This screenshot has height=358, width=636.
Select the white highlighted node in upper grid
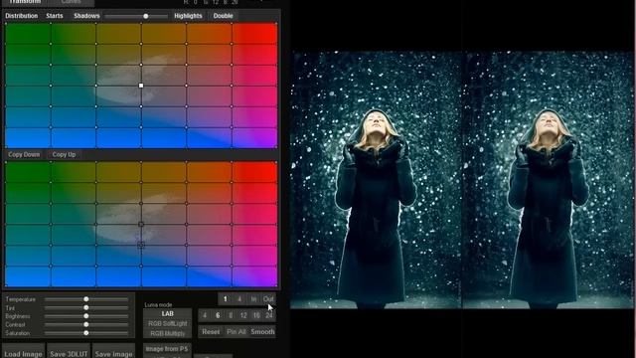141,86
